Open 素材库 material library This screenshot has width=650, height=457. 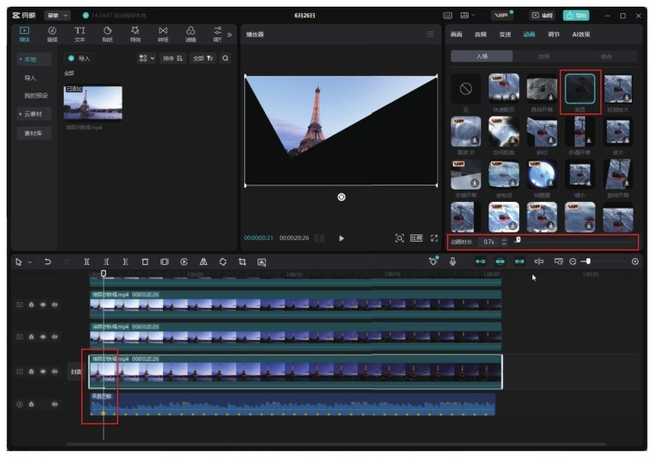point(34,133)
